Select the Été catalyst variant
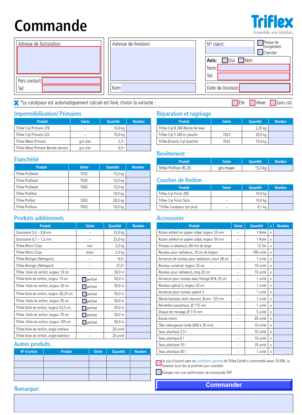Image resolution: width=302 pixels, height=415 pixels. 235,103
